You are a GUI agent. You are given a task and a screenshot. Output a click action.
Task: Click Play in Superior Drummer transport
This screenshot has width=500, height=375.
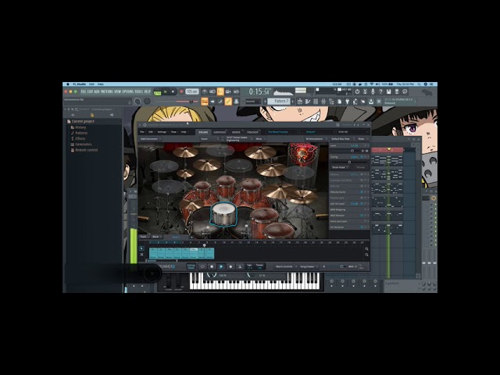(221, 266)
